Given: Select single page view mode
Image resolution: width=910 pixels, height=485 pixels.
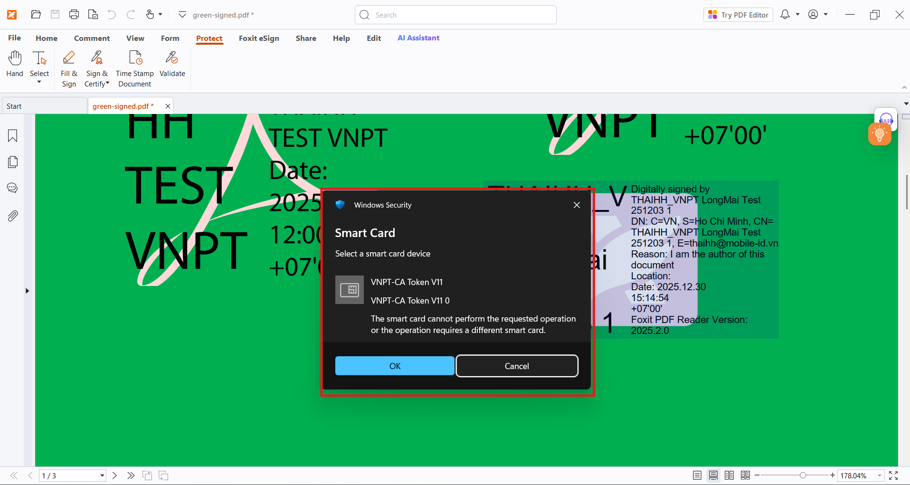Looking at the screenshot, I should tap(697, 475).
